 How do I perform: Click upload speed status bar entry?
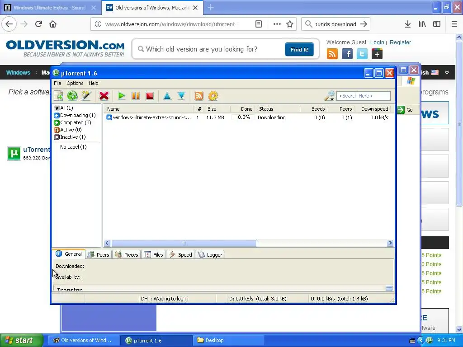[x=339, y=299]
